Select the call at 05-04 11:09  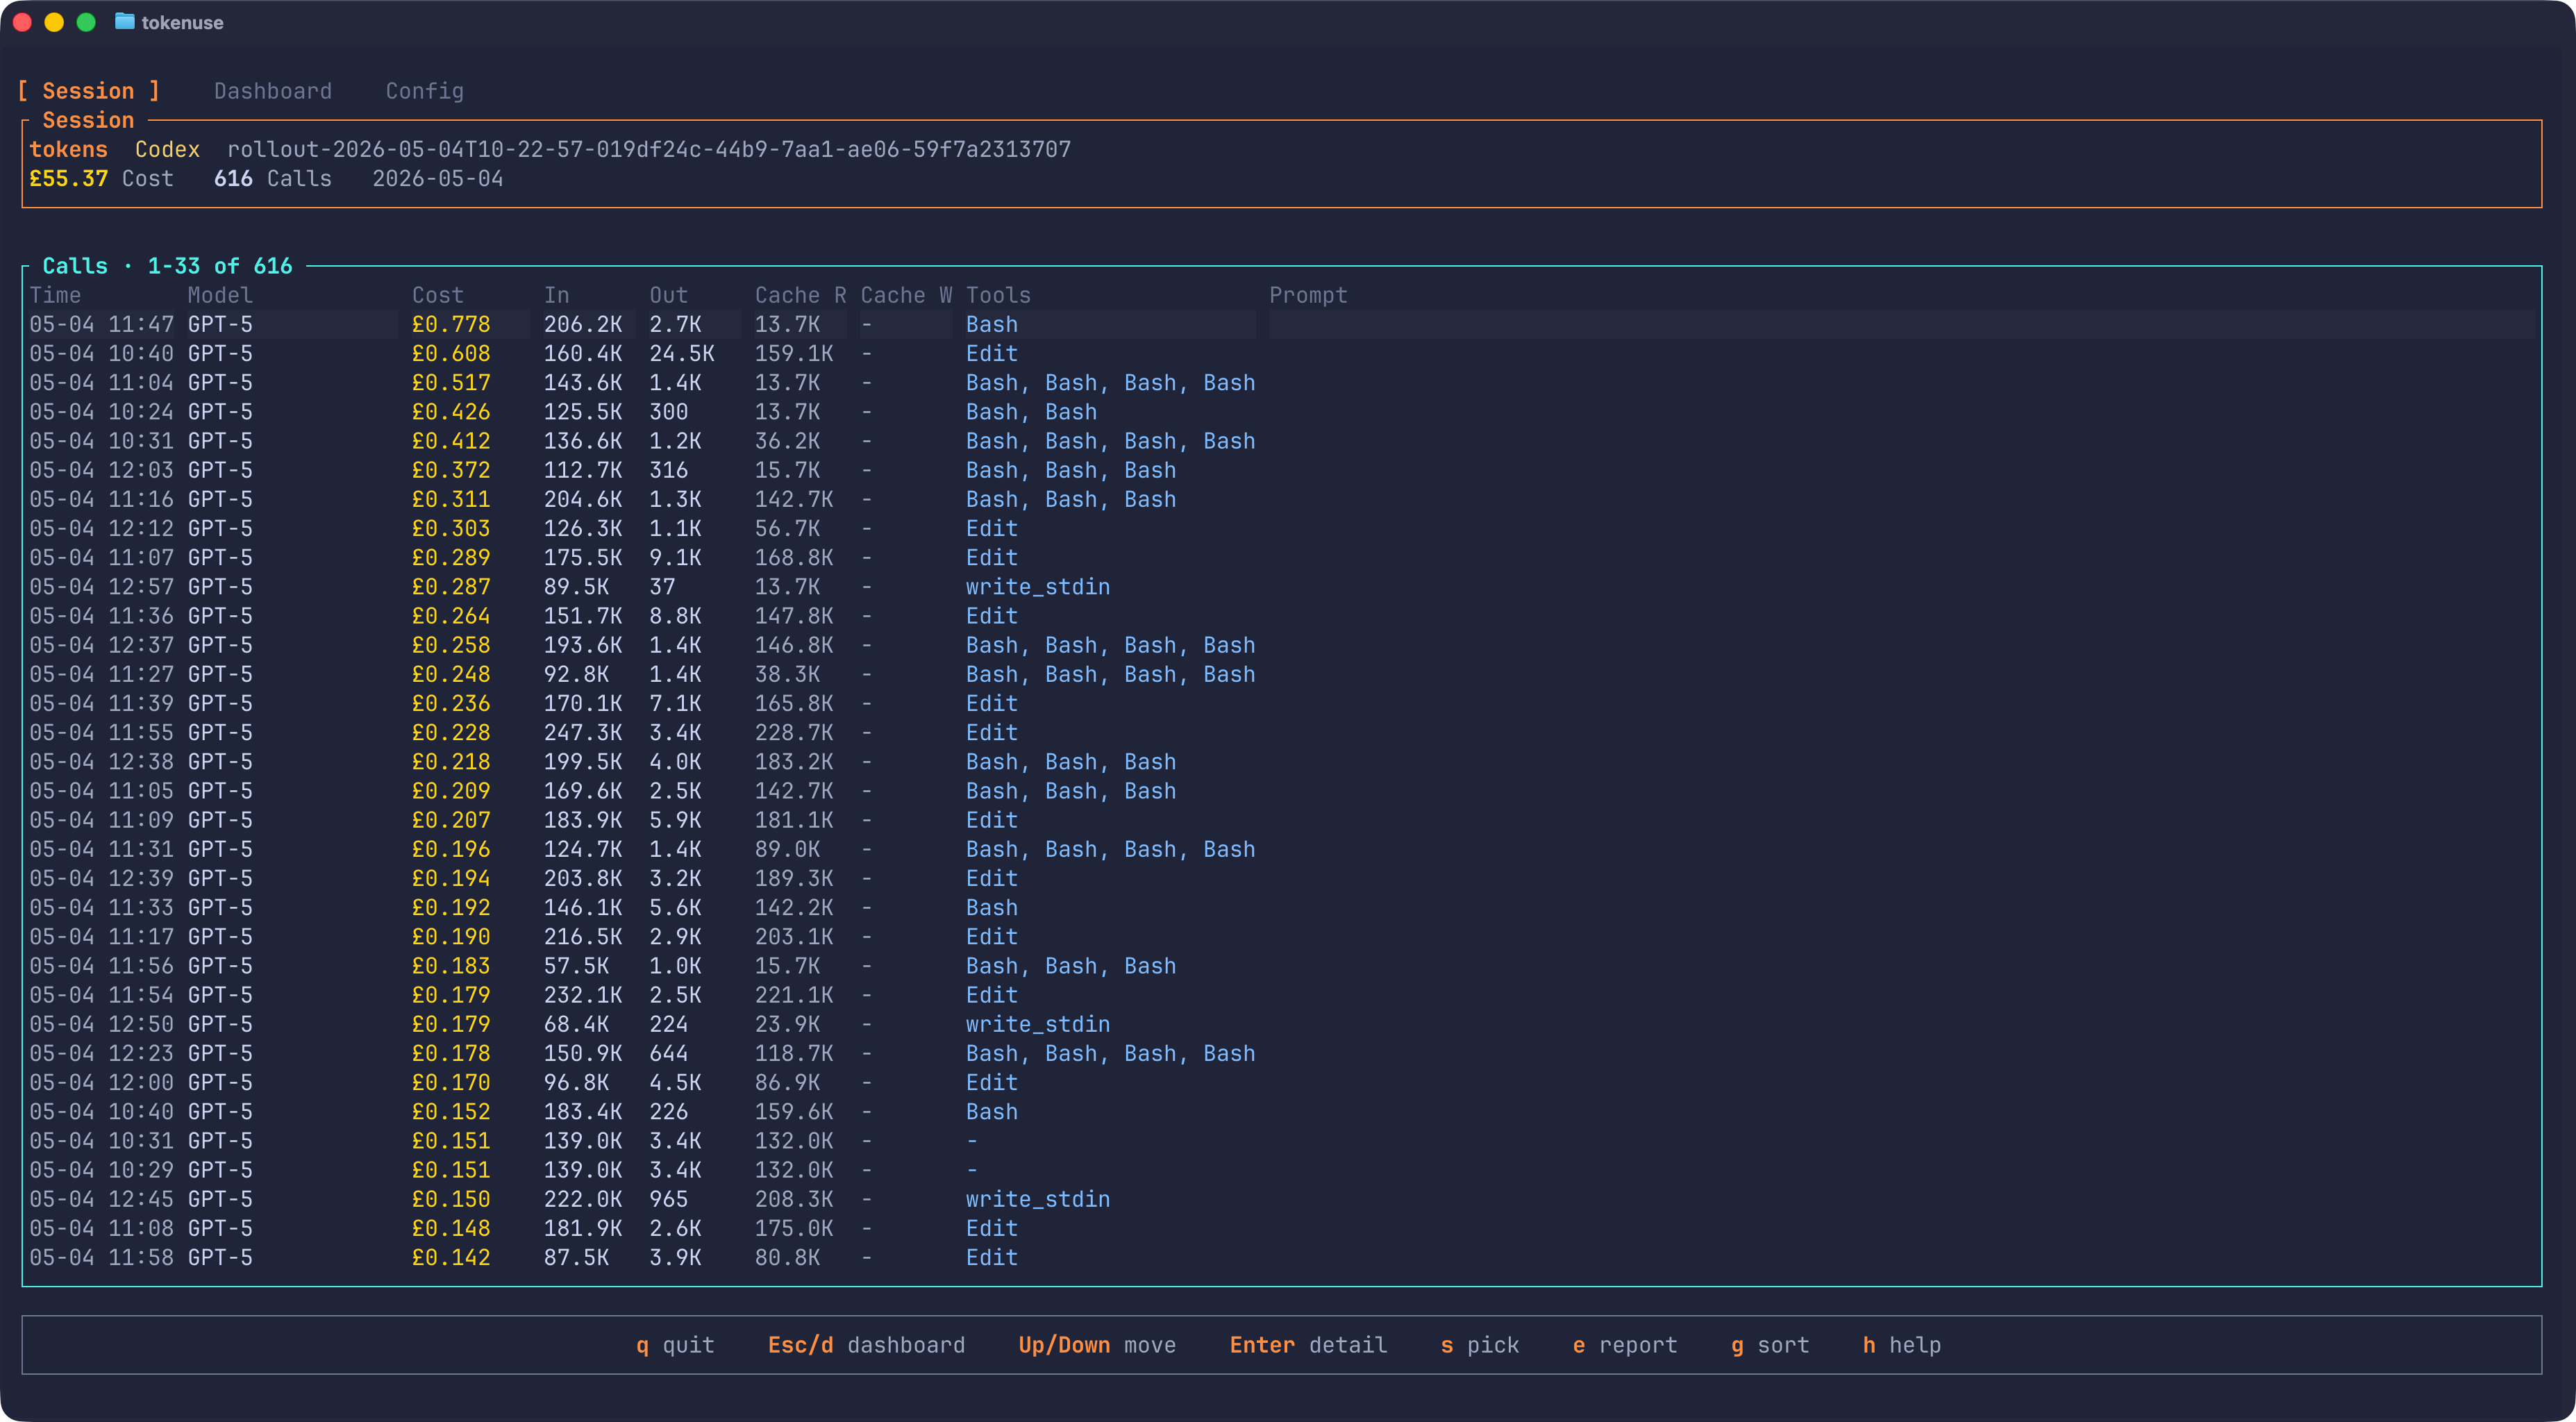click(x=1281, y=820)
